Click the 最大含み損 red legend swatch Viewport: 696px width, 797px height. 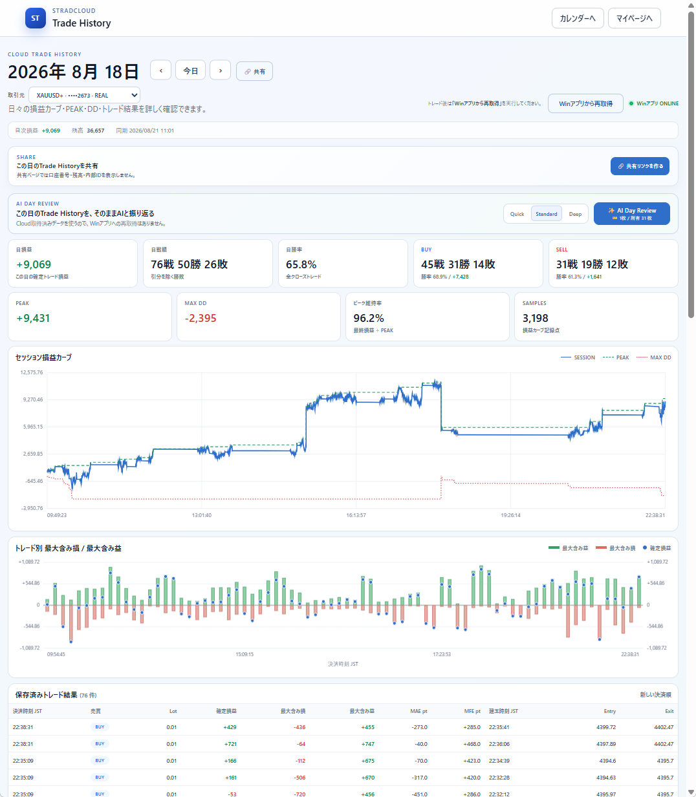[601, 548]
